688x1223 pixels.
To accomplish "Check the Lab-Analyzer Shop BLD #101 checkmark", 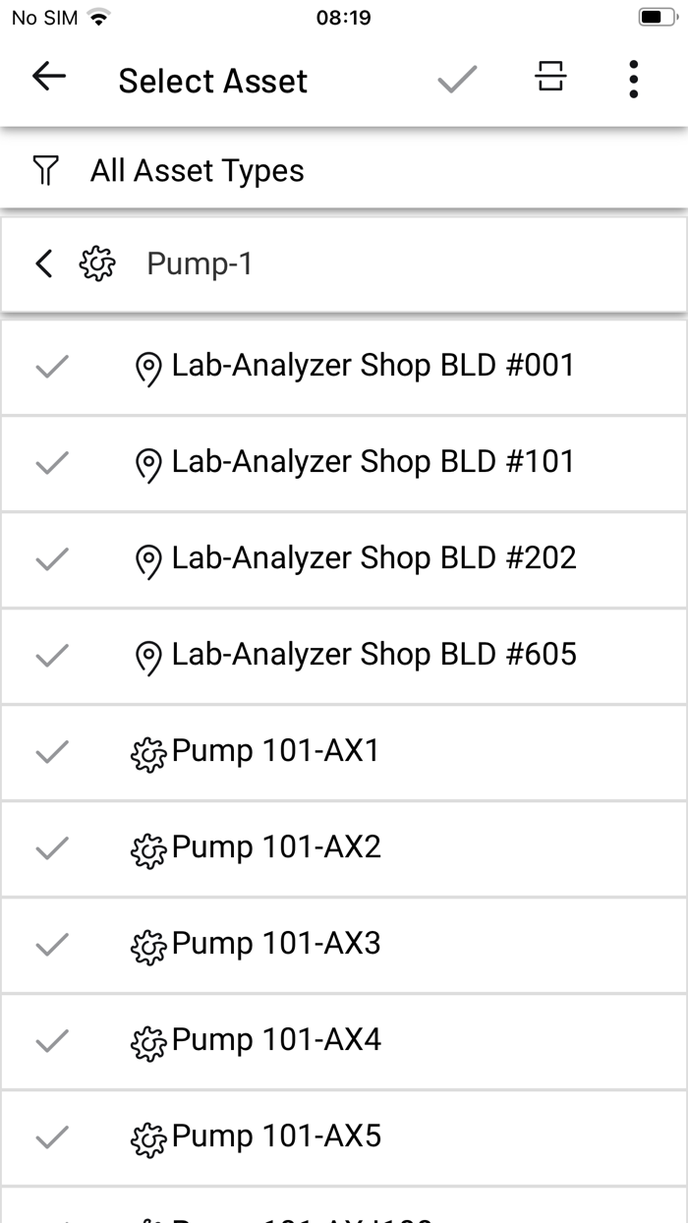I will tap(52, 462).
